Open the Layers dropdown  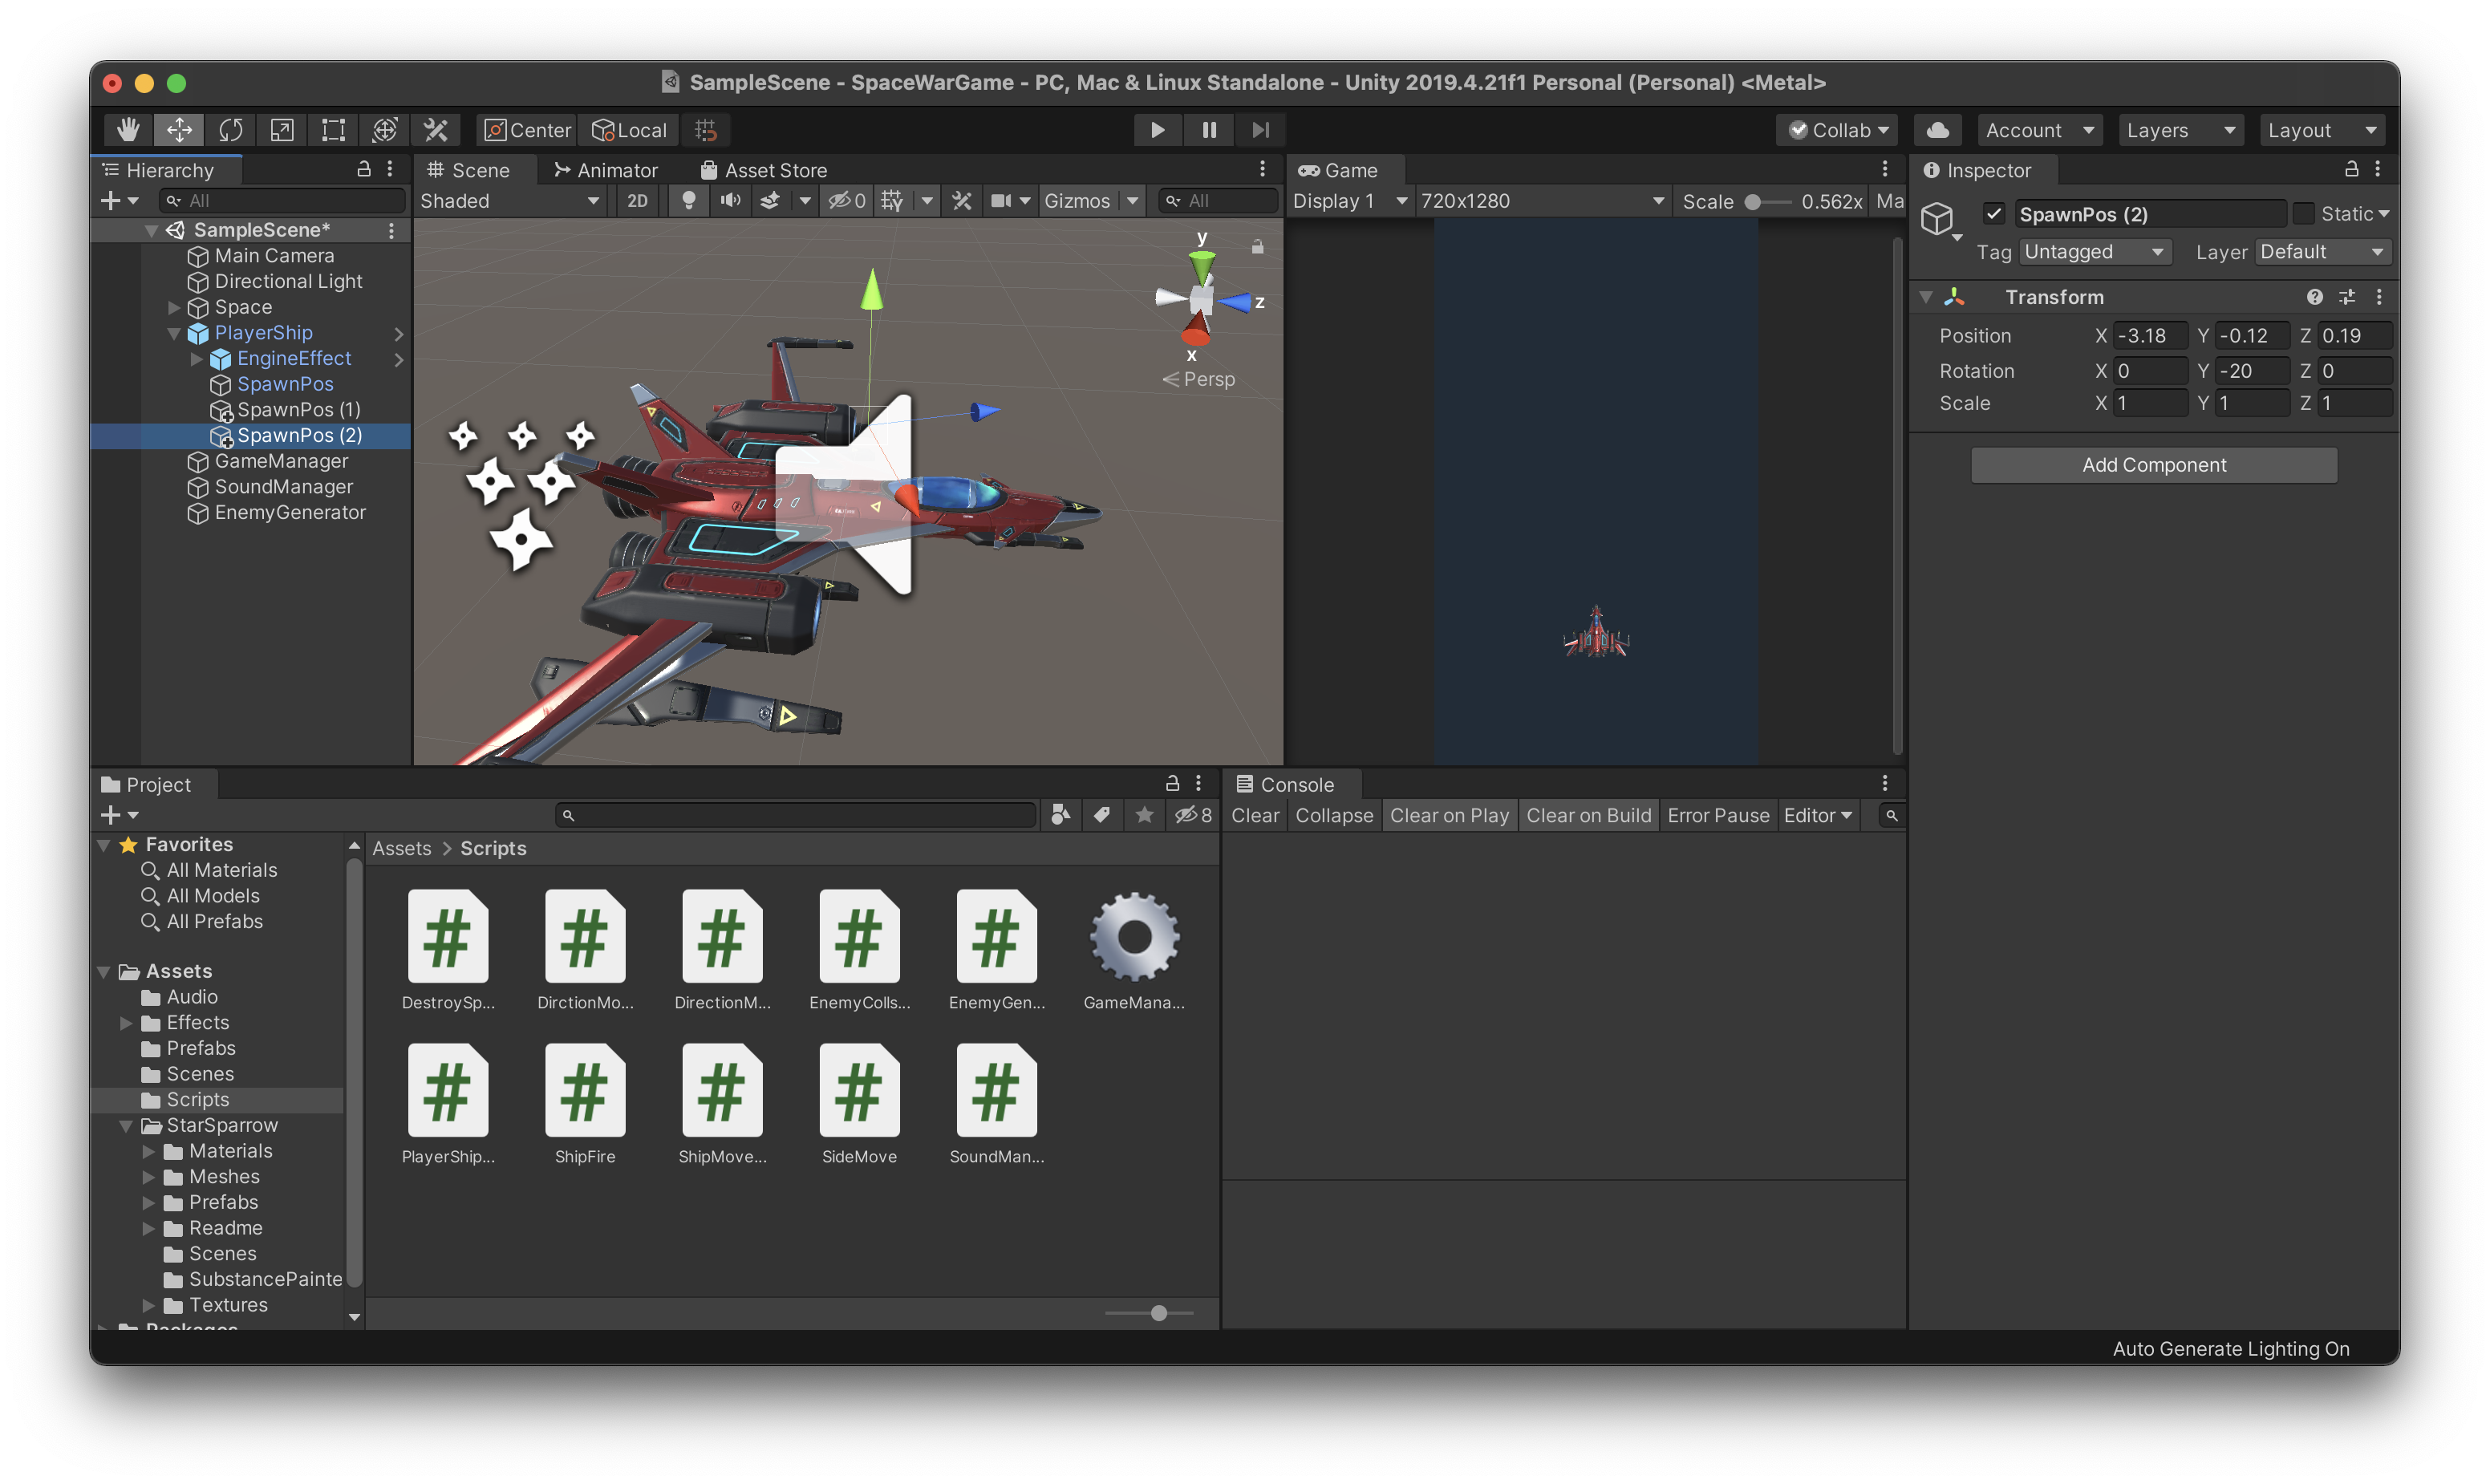point(2180,130)
